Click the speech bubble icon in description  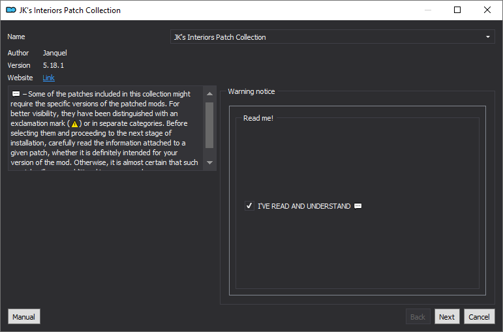(x=16, y=94)
